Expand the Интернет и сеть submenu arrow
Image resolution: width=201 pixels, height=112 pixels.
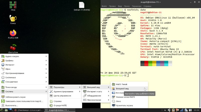tap(109, 91)
